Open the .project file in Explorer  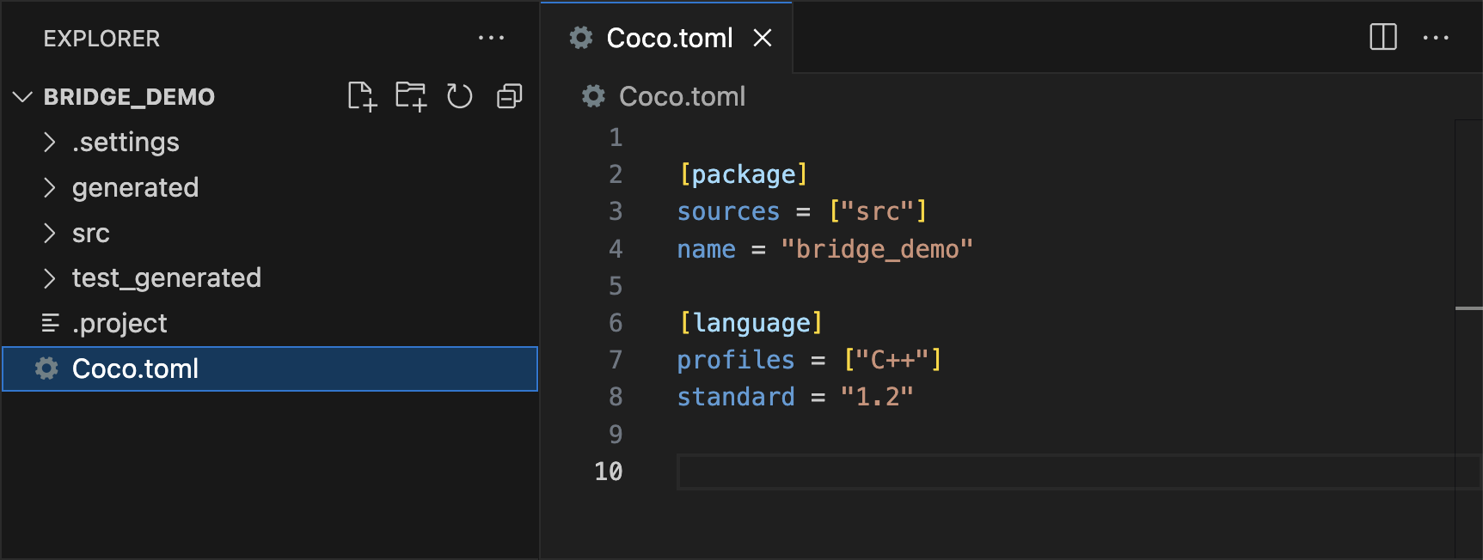click(270, 323)
